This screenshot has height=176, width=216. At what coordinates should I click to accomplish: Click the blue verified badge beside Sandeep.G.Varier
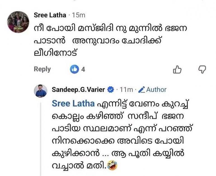pos(111,90)
